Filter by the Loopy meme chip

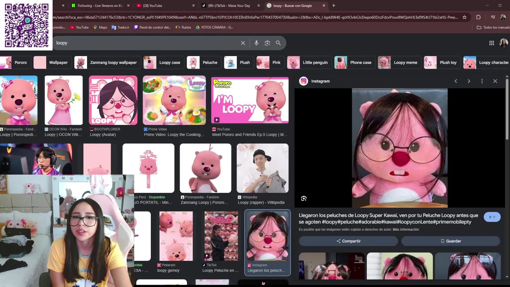[x=400, y=63]
